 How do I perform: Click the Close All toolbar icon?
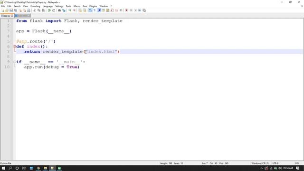[24, 10]
